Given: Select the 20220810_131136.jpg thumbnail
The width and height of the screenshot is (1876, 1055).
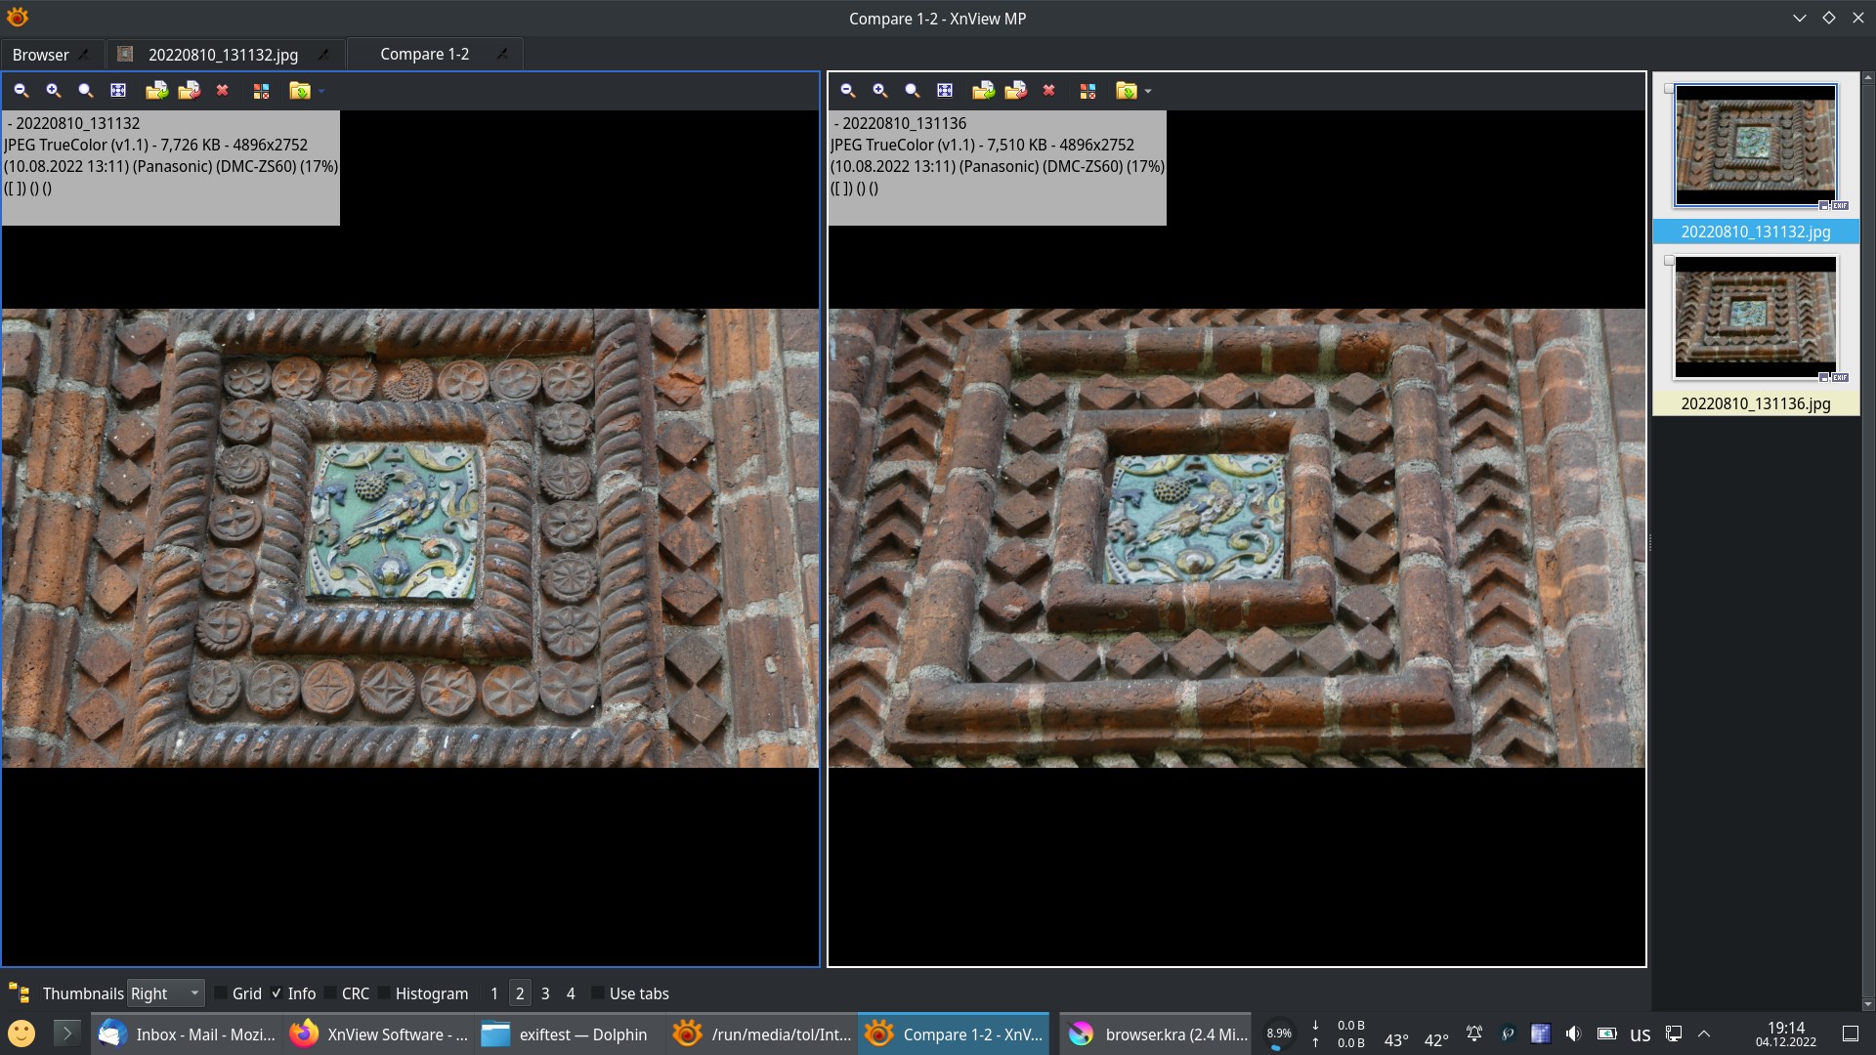Looking at the screenshot, I should click(x=1755, y=318).
